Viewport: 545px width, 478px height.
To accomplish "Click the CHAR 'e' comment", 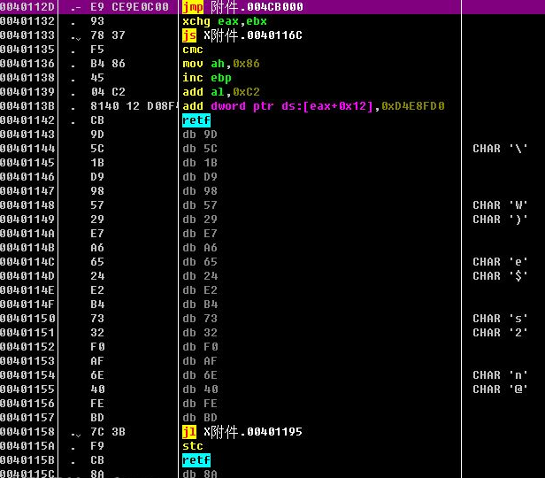I will [x=500, y=262].
